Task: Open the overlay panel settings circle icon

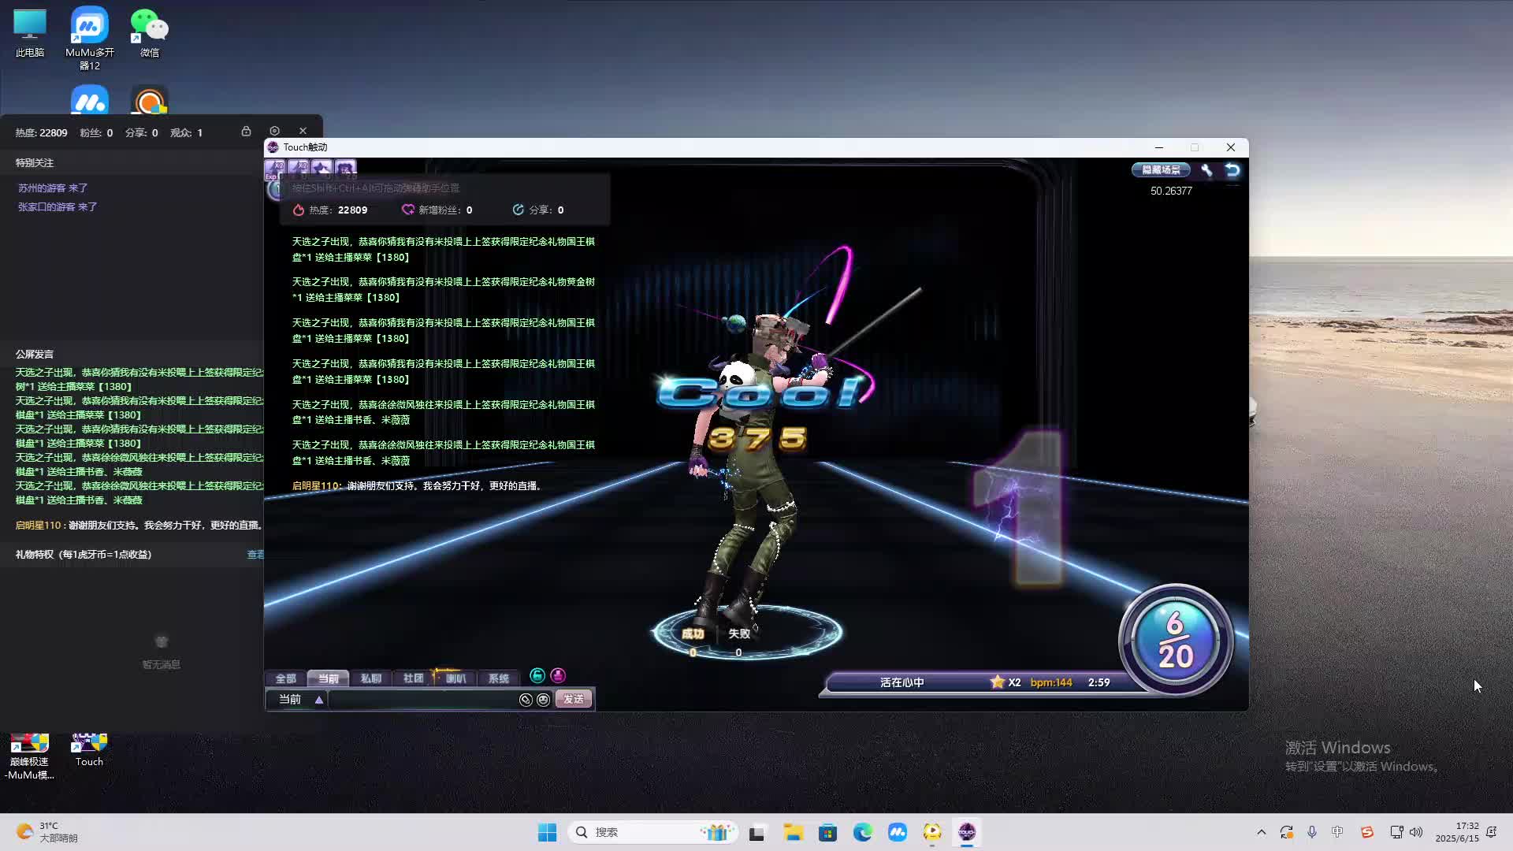Action: [274, 132]
